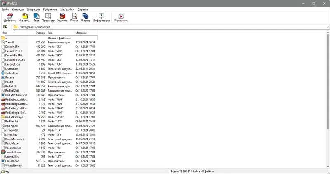Select the Order.htm file icon

pos(3,73)
